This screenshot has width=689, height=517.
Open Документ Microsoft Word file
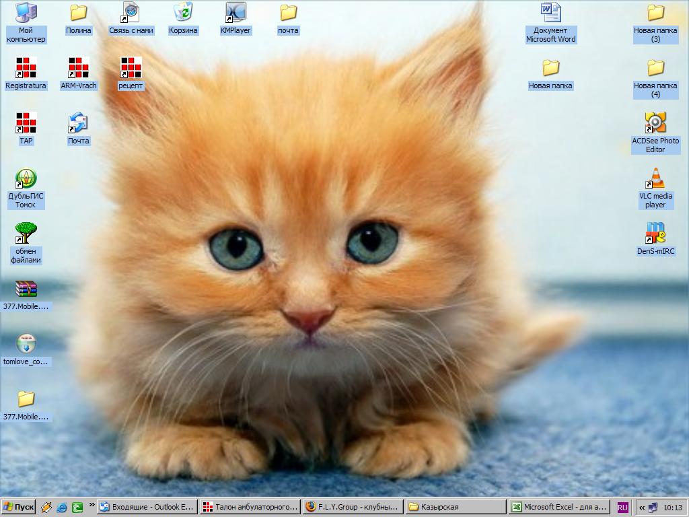(x=550, y=23)
